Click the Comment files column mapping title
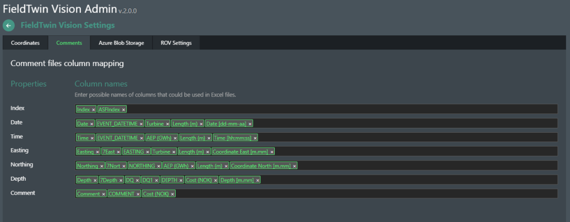The image size is (570, 222). pos(67,63)
